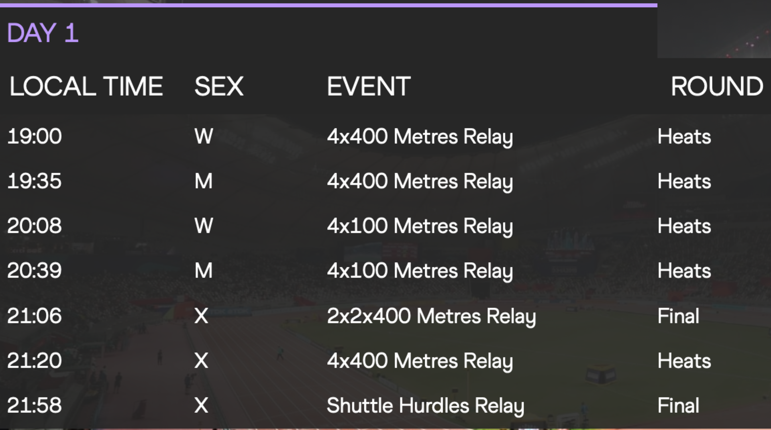Click the 21:58 time entry
Viewport: 771px width, 430px height.
35,405
